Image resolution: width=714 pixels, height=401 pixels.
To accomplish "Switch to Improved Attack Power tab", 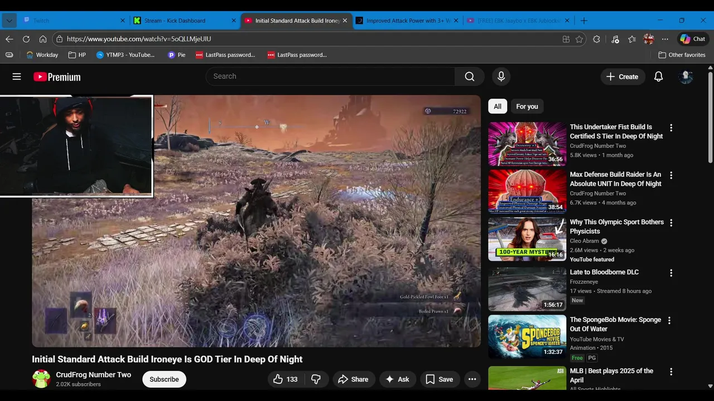I will (407, 21).
